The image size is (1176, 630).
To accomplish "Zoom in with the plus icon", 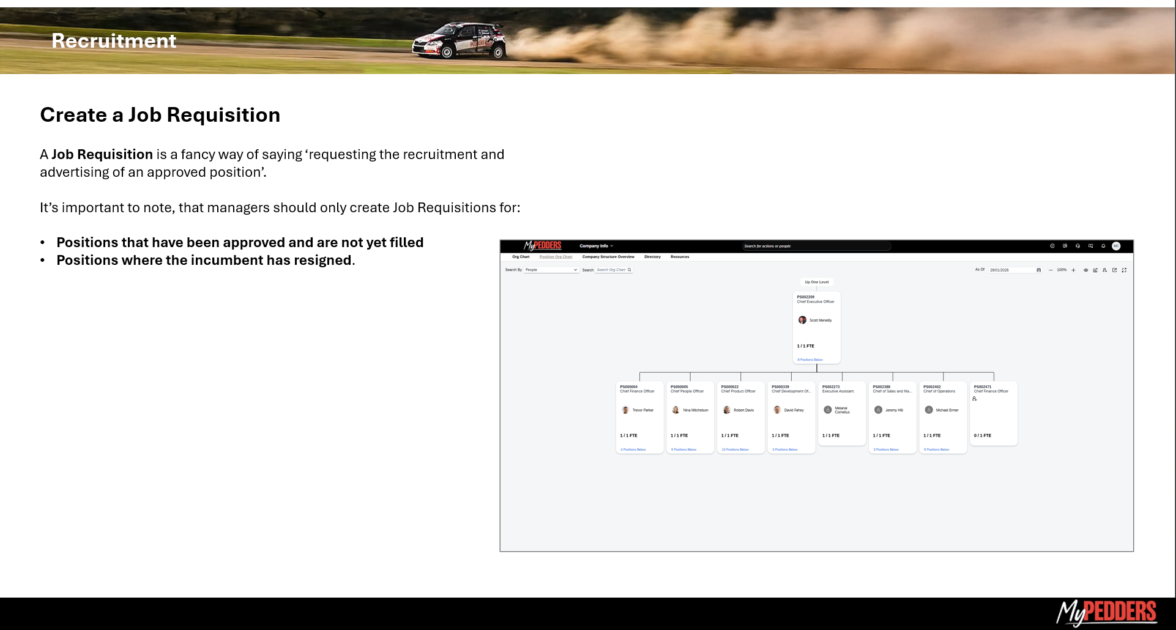I will [1073, 270].
